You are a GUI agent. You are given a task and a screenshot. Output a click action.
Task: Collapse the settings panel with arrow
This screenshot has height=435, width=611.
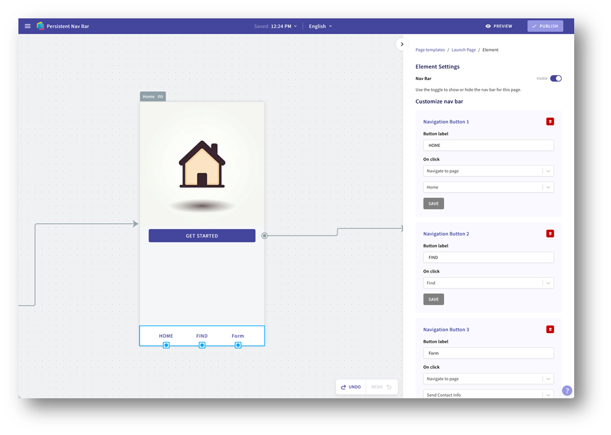[x=402, y=44]
